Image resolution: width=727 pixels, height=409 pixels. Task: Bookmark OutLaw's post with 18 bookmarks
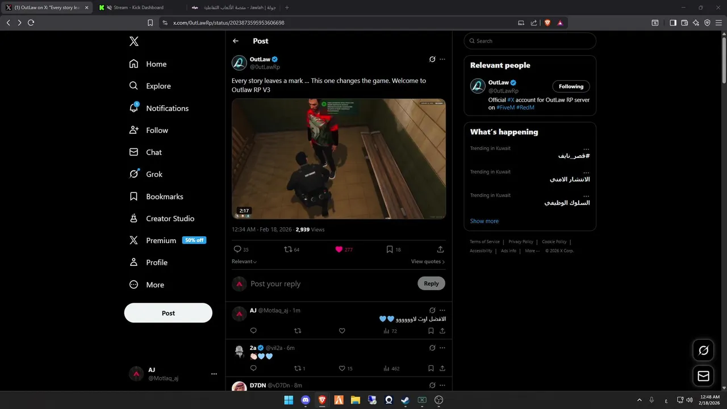click(x=394, y=249)
